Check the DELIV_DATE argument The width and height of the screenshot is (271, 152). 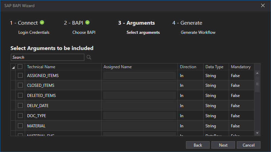click(x=20, y=105)
